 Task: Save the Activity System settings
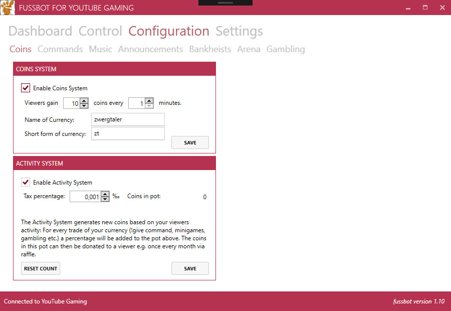190,268
